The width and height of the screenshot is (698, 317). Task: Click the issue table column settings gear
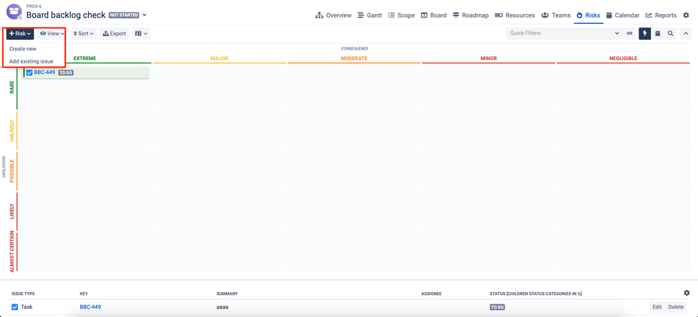click(687, 293)
